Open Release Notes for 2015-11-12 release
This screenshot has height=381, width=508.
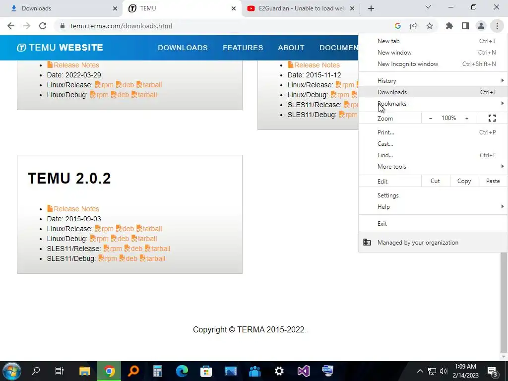[314, 65]
